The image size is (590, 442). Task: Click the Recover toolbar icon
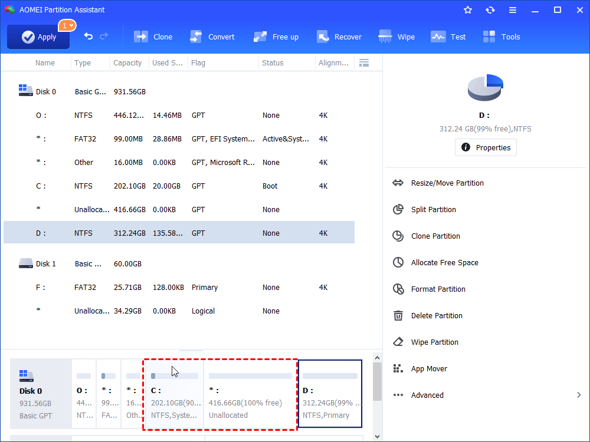pyautogui.click(x=323, y=37)
